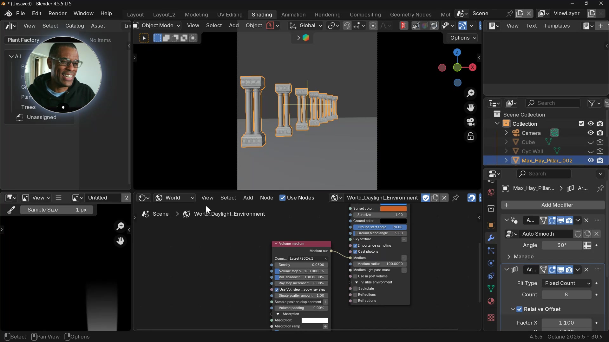Screen dimensions: 609x342
Task: Switch to the Rendering workspace tab
Action: point(327,15)
